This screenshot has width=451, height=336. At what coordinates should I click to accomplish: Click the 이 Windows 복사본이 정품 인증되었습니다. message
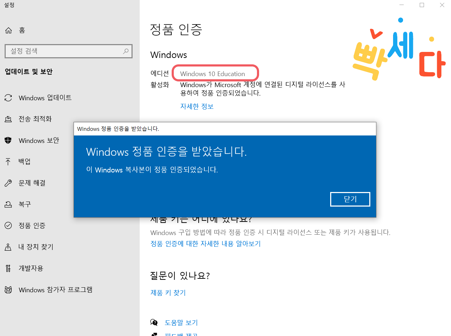click(152, 170)
